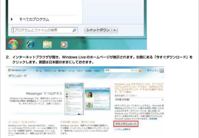
Task: Click the サインイン link
Action: 153,71
